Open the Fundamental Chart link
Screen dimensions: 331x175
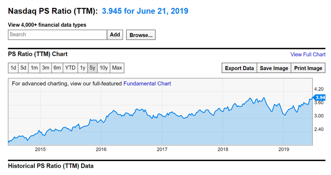point(147,84)
